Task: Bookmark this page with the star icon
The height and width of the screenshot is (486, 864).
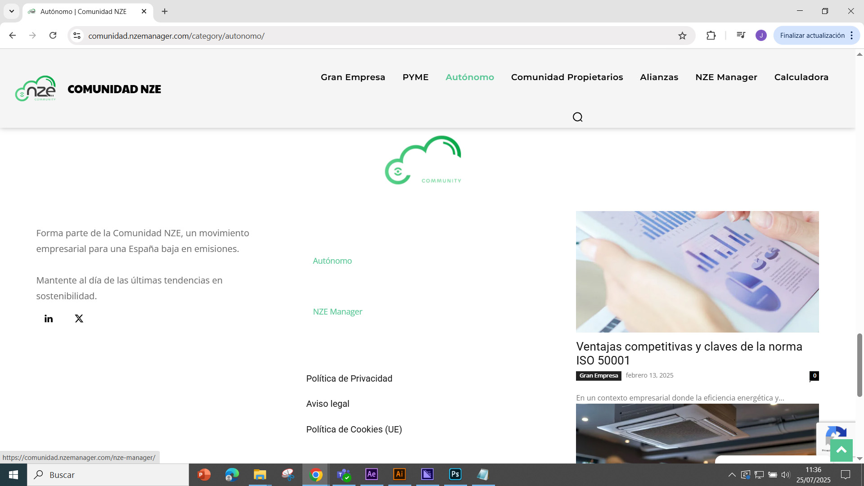Action: coord(682,36)
